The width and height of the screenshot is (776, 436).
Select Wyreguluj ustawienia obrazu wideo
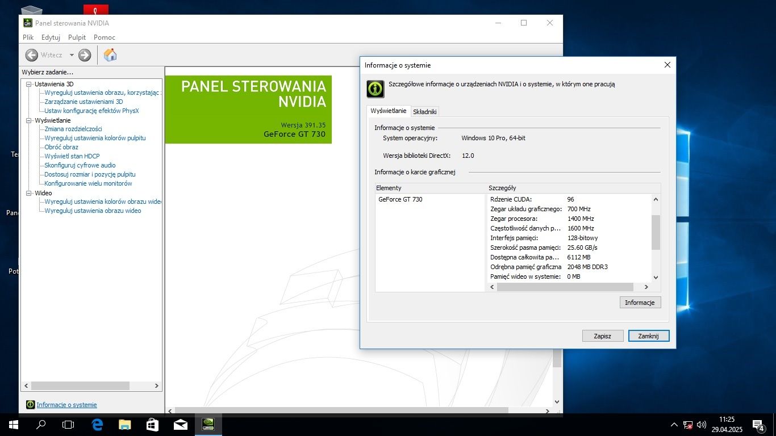tap(93, 211)
